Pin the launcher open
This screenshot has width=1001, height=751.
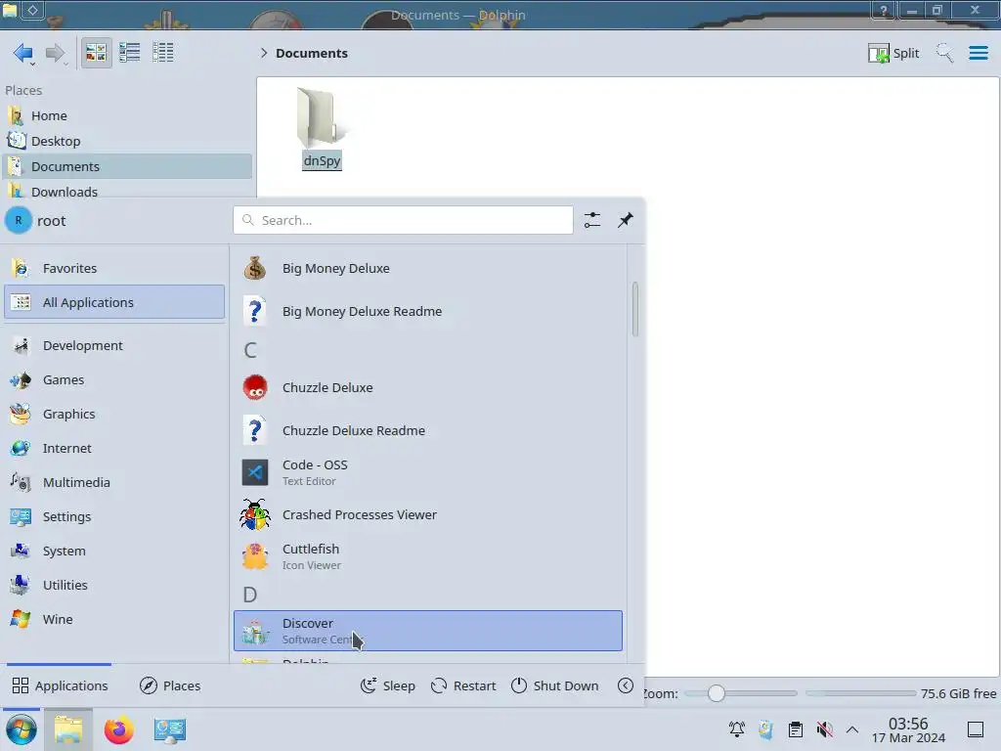point(625,220)
